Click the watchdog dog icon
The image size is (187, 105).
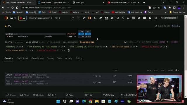click(128, 18)
